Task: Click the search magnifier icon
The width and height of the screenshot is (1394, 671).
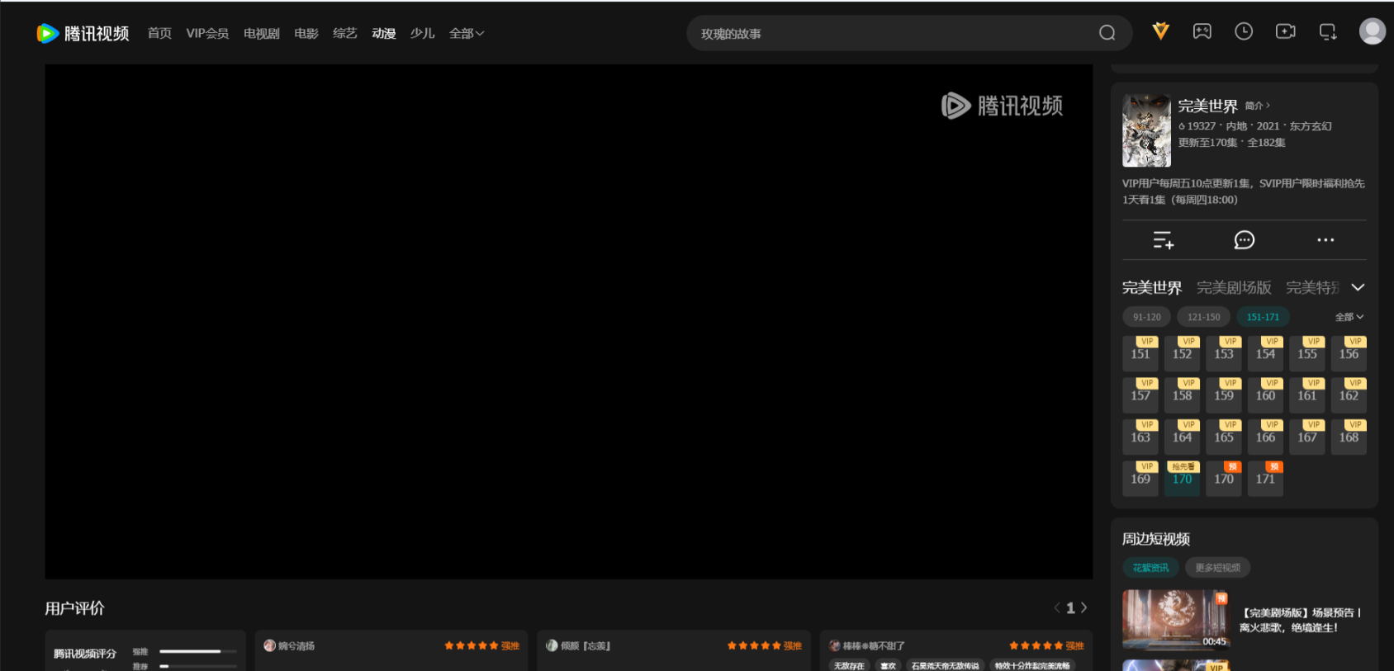Action: (x=1107, y=33)
